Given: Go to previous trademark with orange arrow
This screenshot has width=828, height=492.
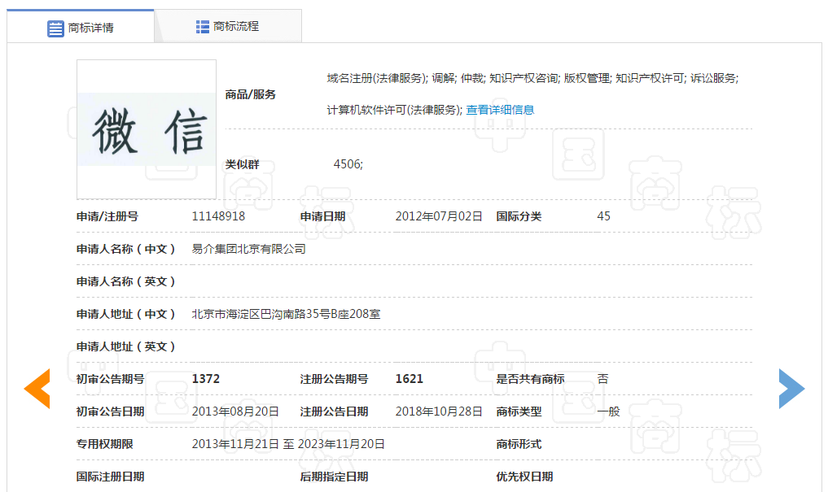Looking at the screenshot, I should click(37, 389).
